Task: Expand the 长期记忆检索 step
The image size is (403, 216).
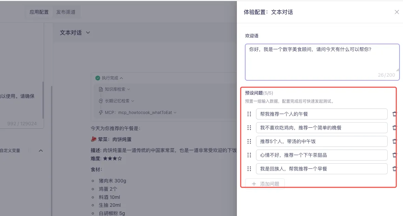Action: 133,101
